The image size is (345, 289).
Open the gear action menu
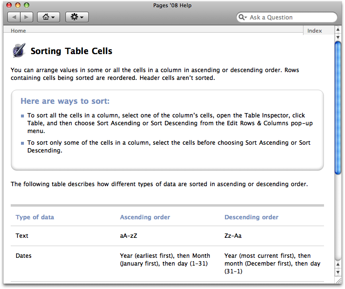pyautogui.click(x=77, y=17)
